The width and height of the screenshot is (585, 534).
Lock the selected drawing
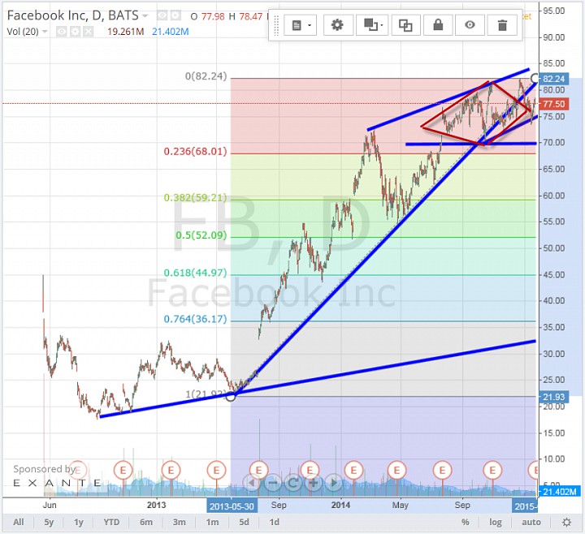click(x=438, y=25)
